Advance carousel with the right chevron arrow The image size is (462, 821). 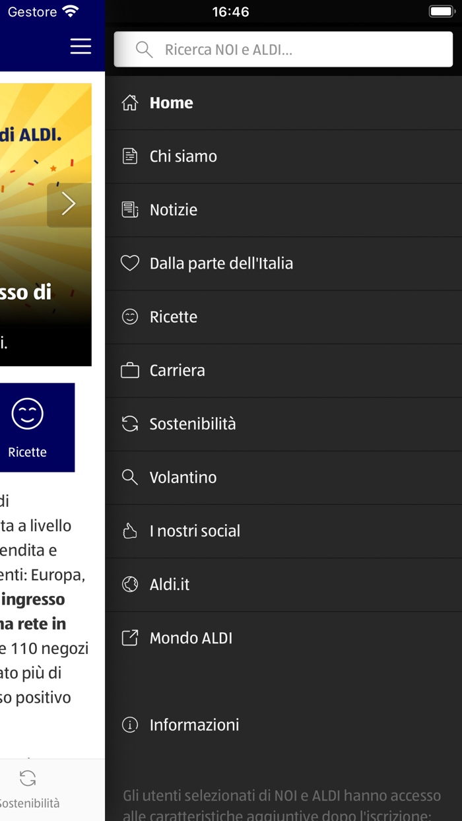tap(69, 205)
